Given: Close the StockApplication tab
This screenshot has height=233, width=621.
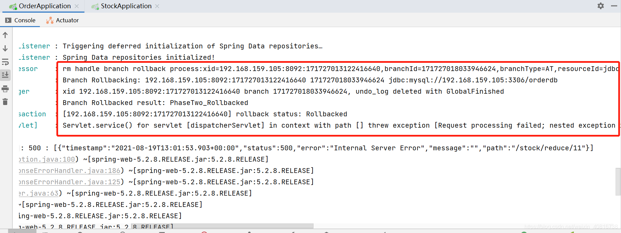Looking at the screenshot, I should (x=157, y=6).
